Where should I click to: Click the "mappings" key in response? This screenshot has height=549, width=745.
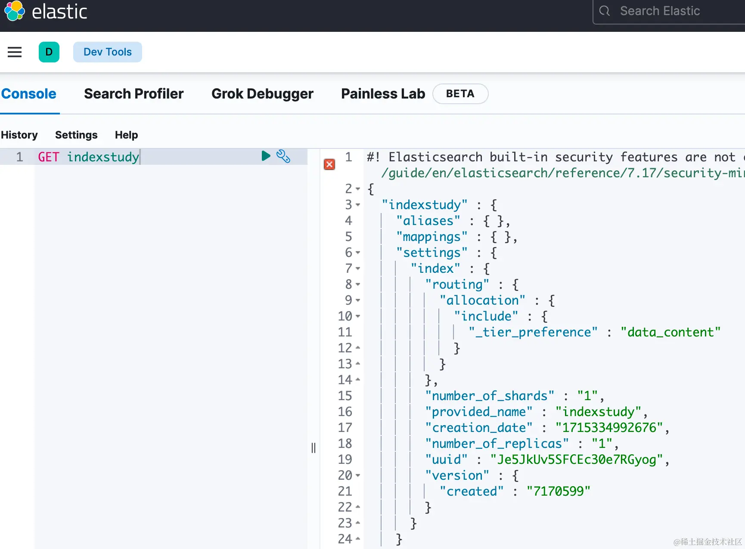pyautogui.click(x=431, y=237)
